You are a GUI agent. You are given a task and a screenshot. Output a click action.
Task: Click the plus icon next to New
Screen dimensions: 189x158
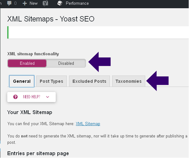pos(25,3)
